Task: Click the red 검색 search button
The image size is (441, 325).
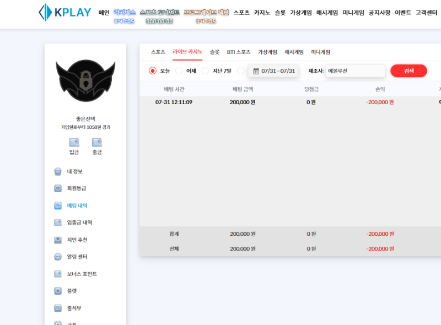Action: 408,71
